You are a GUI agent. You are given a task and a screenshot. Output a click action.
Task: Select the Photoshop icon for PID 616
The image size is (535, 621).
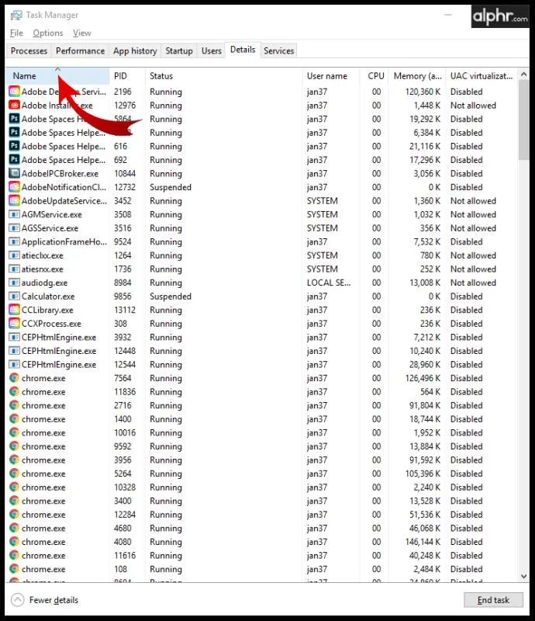tap(14, 146)
